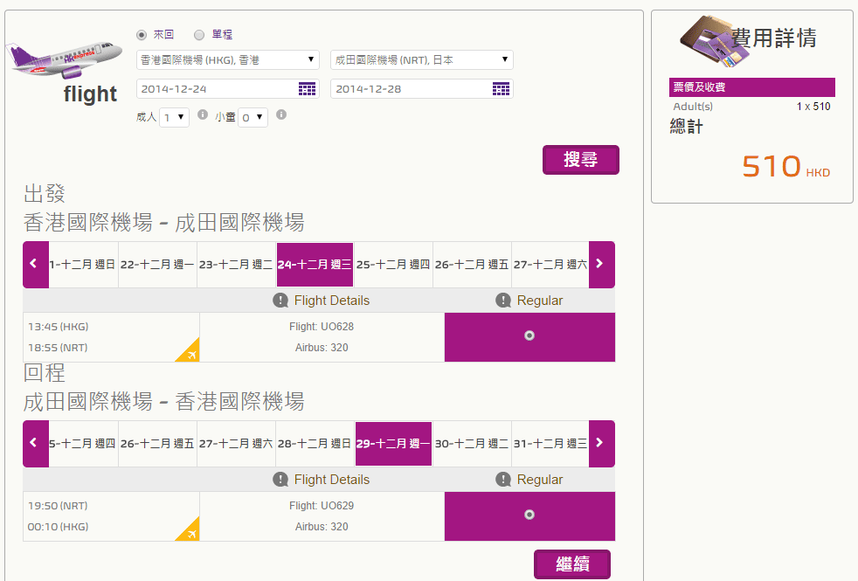This screenshot has height=581, width=858.
Task: Click the yellow plane icon for flight UO628
Action: click(187, 350)
